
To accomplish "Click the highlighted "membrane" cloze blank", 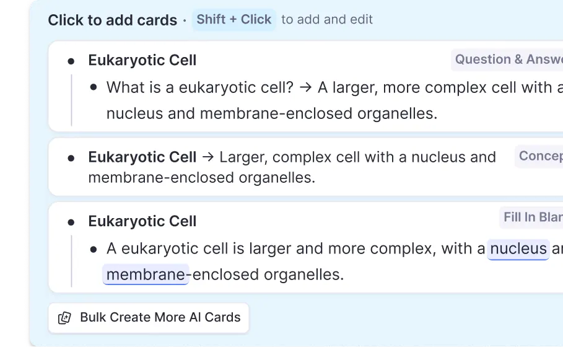I will (x=146, y=275).
